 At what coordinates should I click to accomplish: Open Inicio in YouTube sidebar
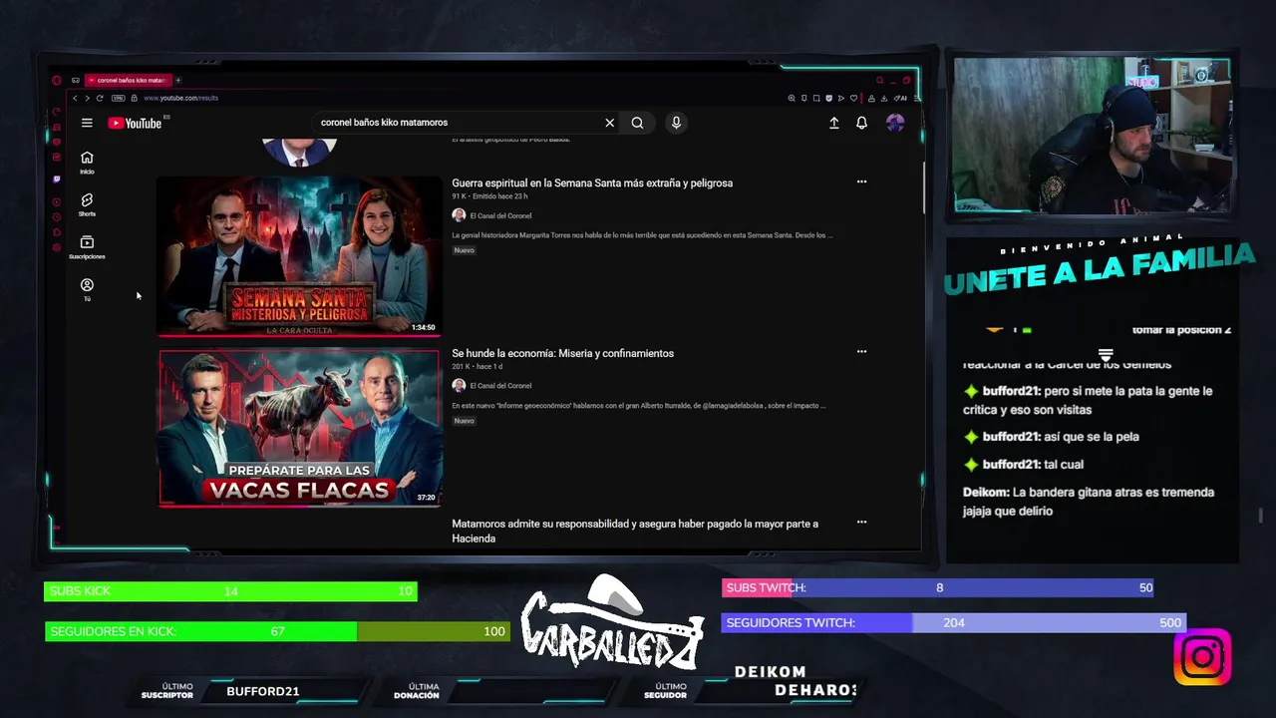pyautogui.click(x=87, y=163)
